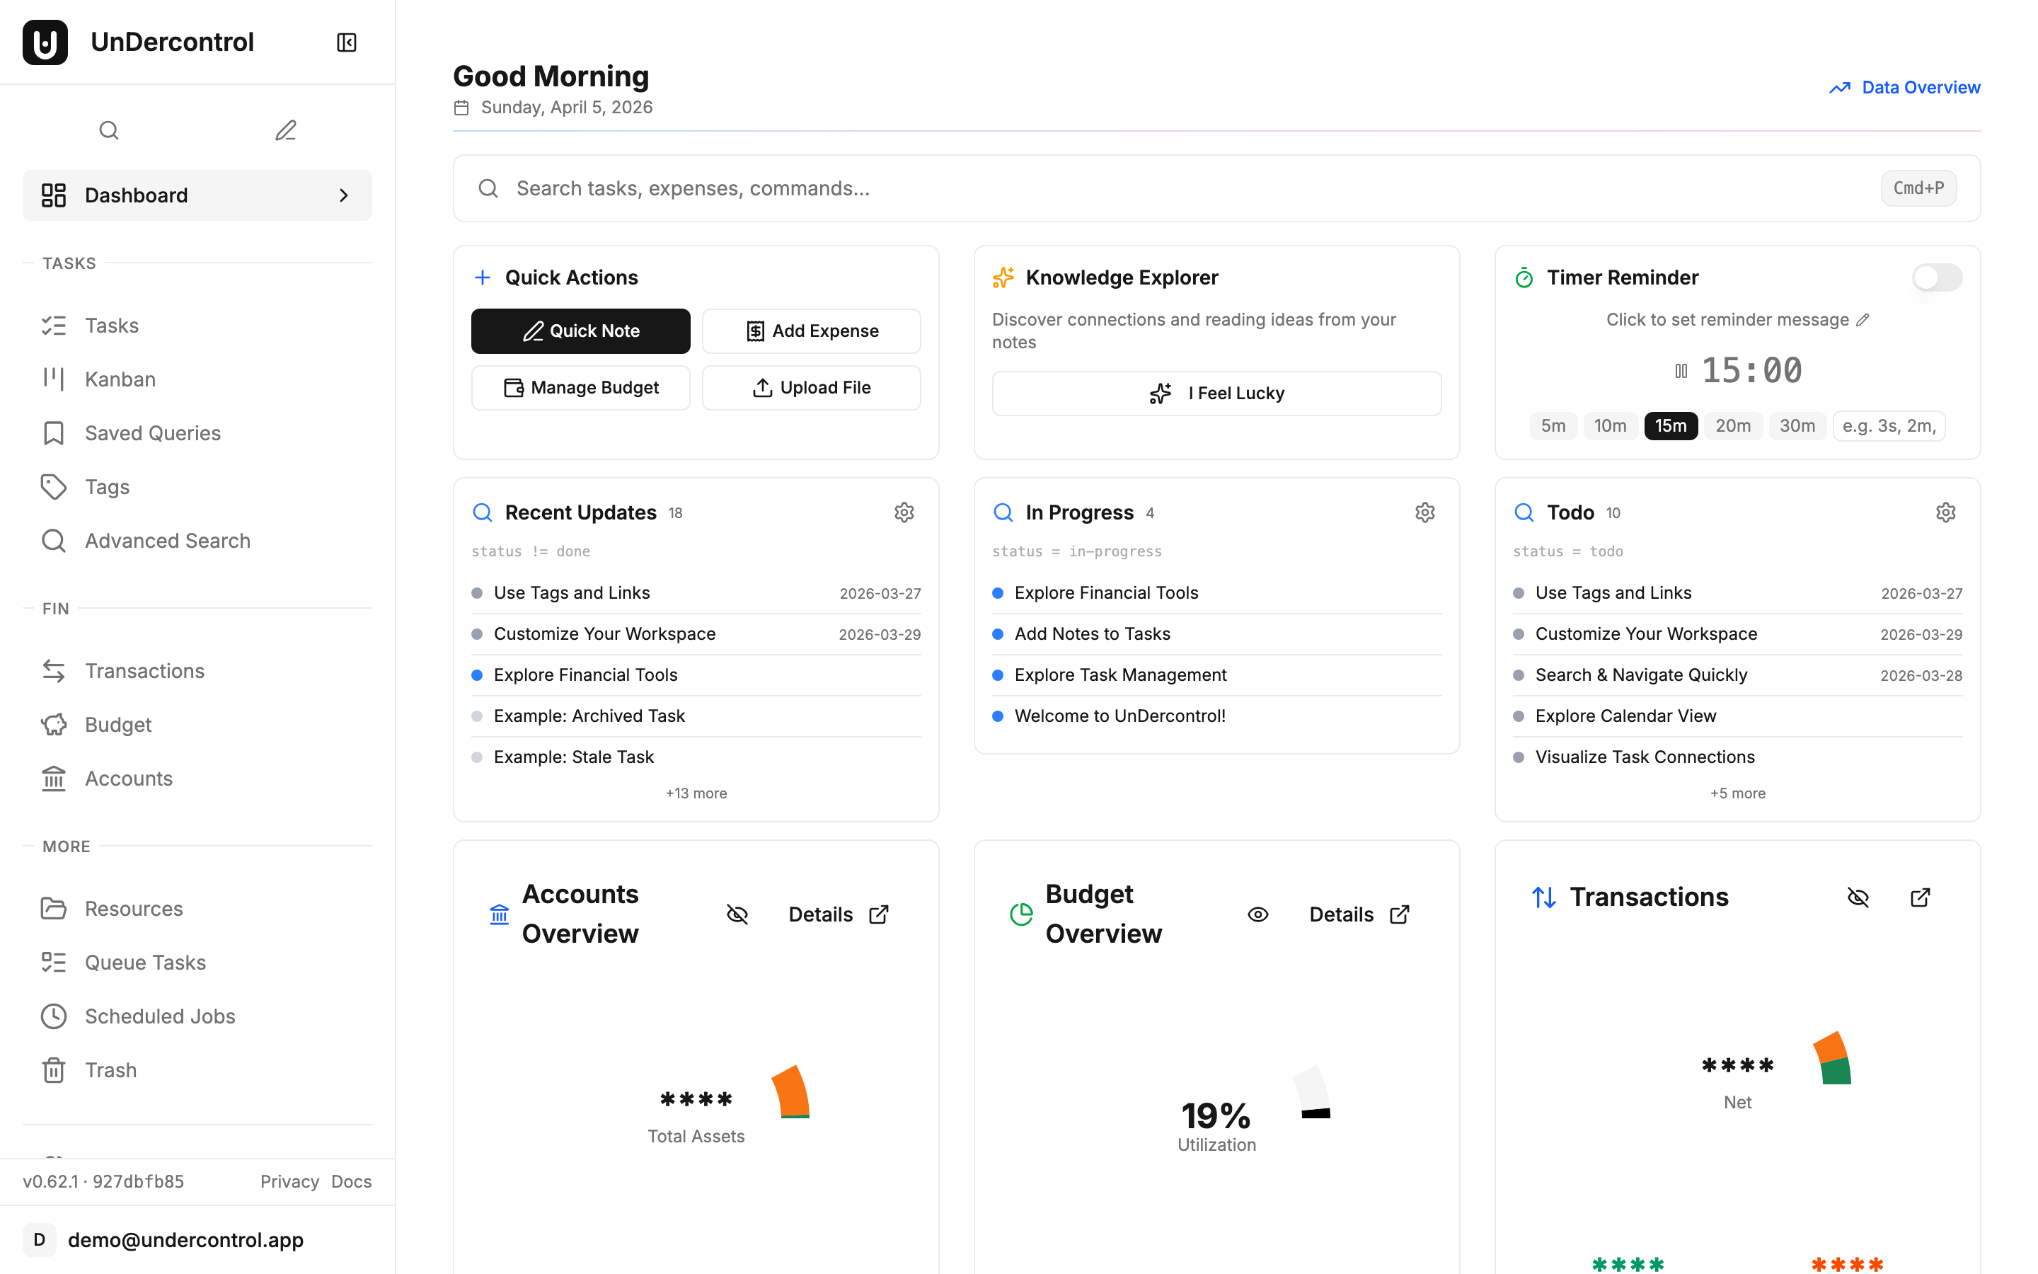Image resolution: width=2038 pixels, height=1274 pixels.
Task: Show 13 more Recent Updates items
Action: [x=696, y=792]
